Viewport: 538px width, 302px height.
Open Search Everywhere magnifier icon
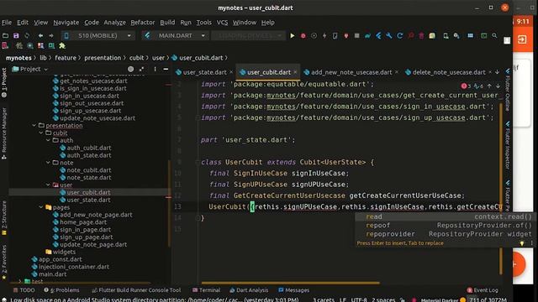[494, 35]
